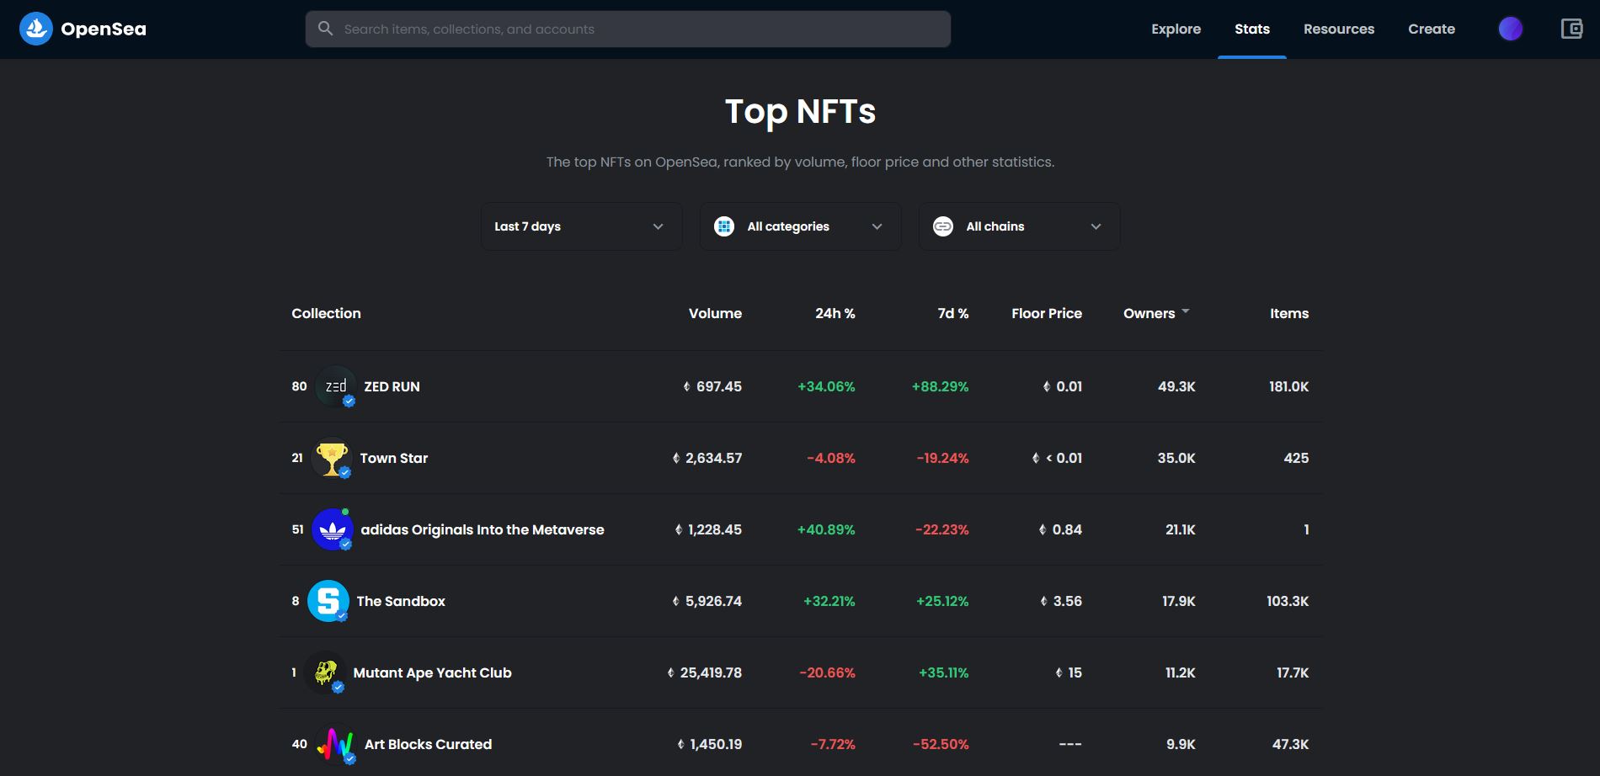Open the wallet icon
This screenshot has height=776, width=1600.
tap(1571, 29)
